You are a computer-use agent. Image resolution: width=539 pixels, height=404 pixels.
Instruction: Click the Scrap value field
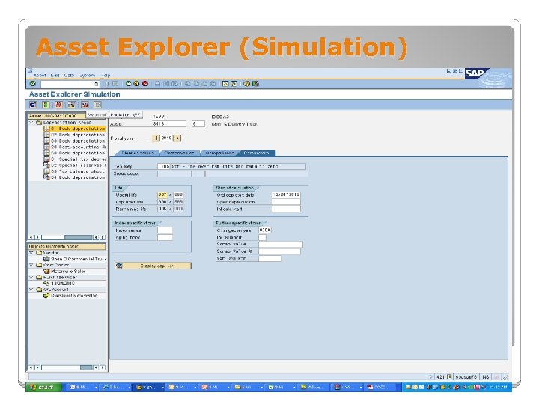click(281, 244)
